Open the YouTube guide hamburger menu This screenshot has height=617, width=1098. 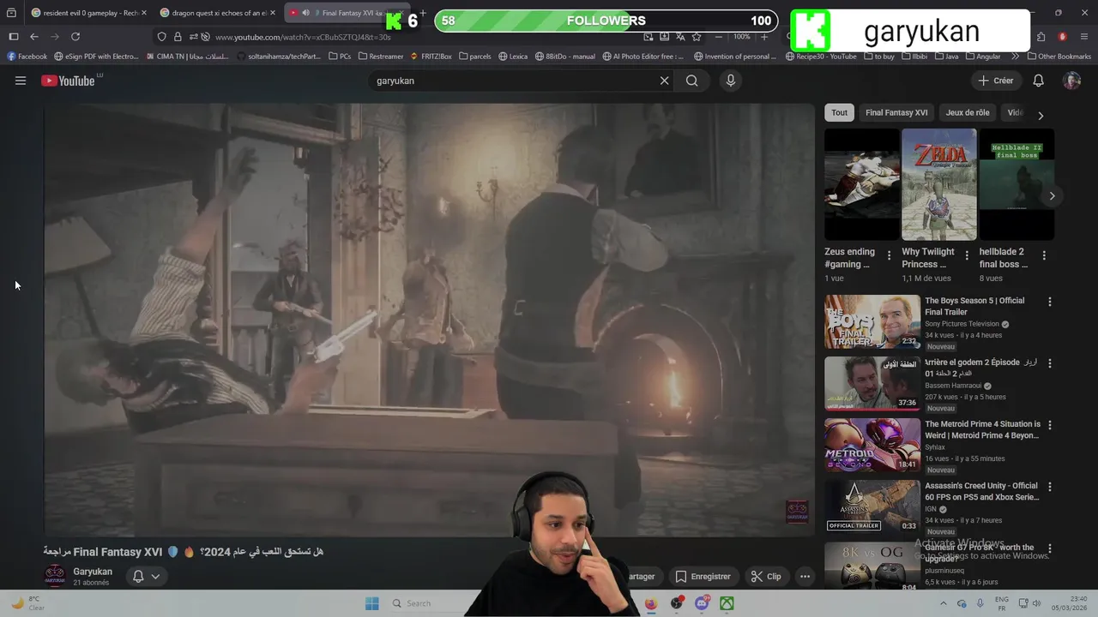point(21,81)
